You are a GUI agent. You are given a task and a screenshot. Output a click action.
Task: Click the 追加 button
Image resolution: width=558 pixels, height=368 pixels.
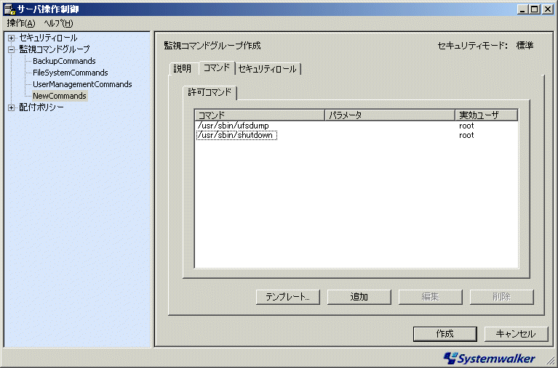359,297
